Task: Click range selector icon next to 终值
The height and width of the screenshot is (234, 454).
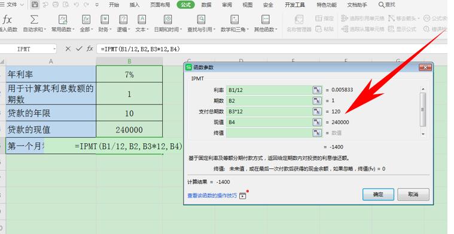Action: coord(318,133)
